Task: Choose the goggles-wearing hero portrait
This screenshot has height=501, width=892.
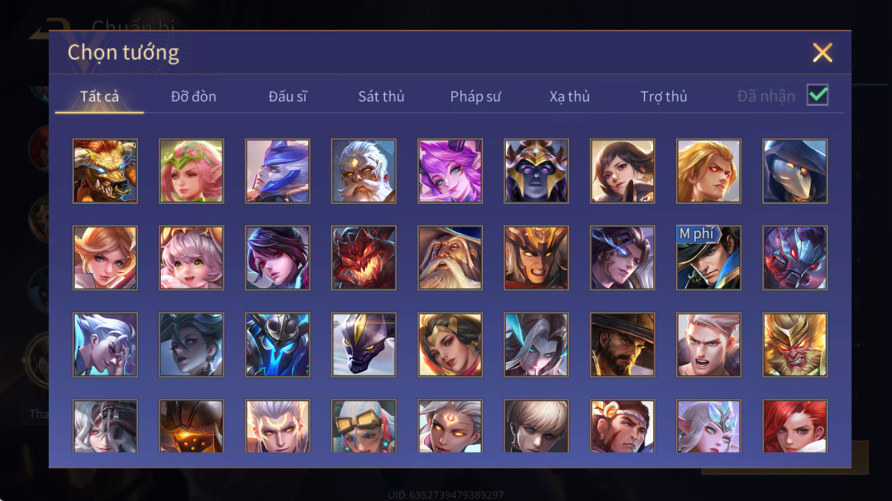Action: [x=363, y=426]
